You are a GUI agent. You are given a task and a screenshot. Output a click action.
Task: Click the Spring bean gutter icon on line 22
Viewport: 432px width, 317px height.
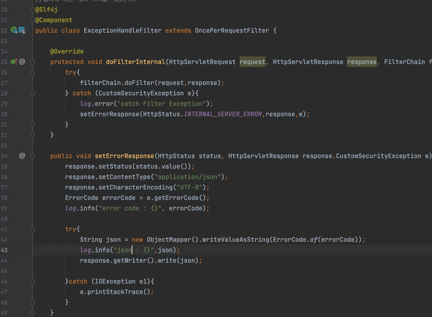(x=14, y=30)
